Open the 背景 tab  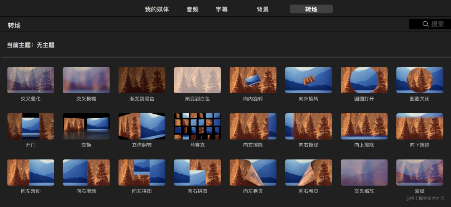263,9
